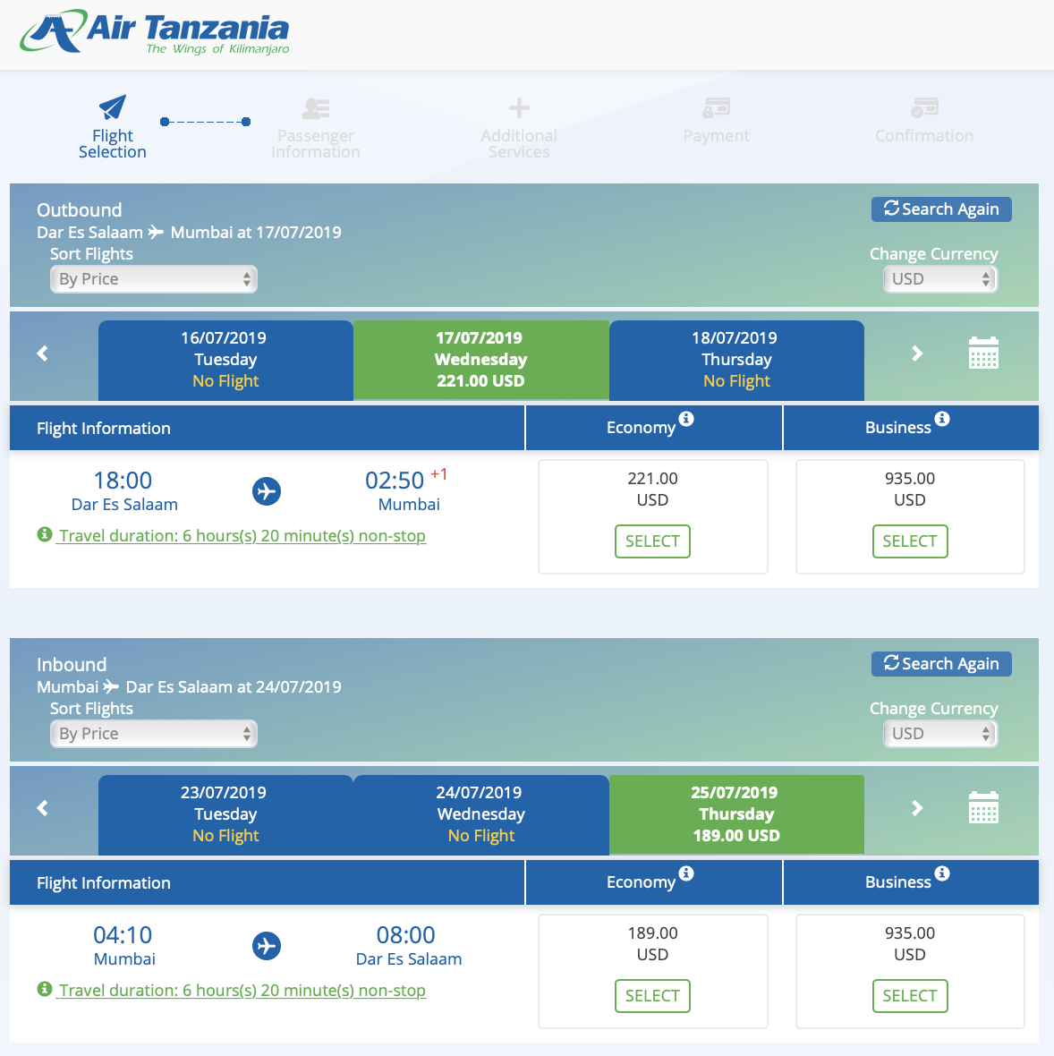1054x1056 pixels.
Task: Click the Business fare info icon
Action: pyautogui.click(x=943, y=420)
